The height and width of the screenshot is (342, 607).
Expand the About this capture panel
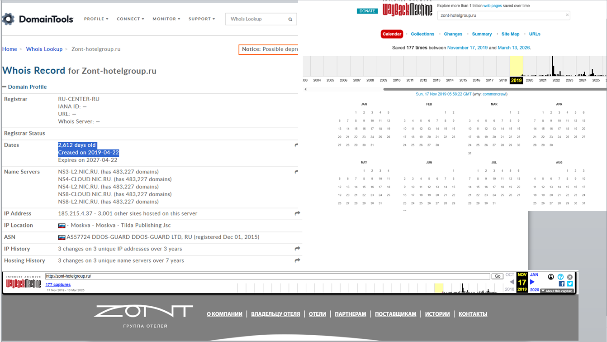point(557,291)
